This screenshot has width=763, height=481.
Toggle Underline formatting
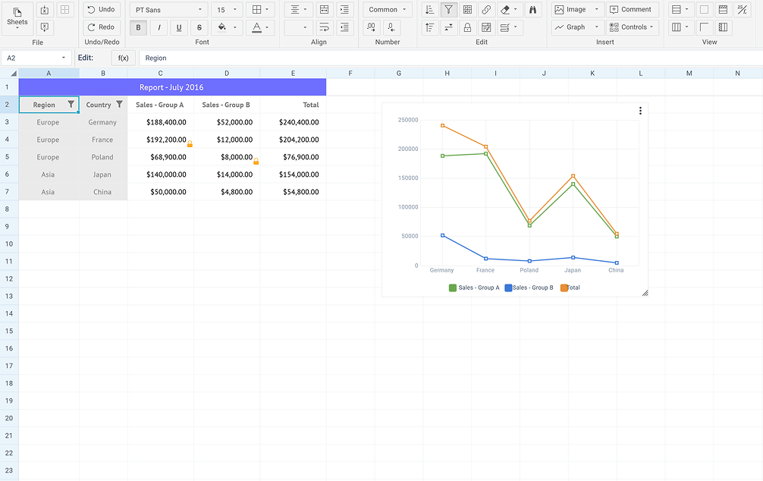(179, 28)
